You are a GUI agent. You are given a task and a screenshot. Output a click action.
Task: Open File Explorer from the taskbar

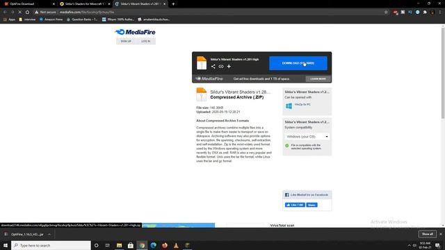(x=119, y=245)
